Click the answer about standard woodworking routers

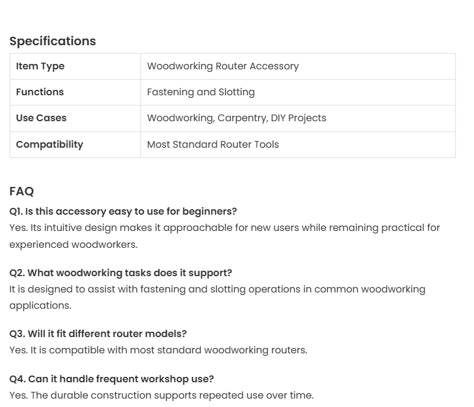pos(158,350)
